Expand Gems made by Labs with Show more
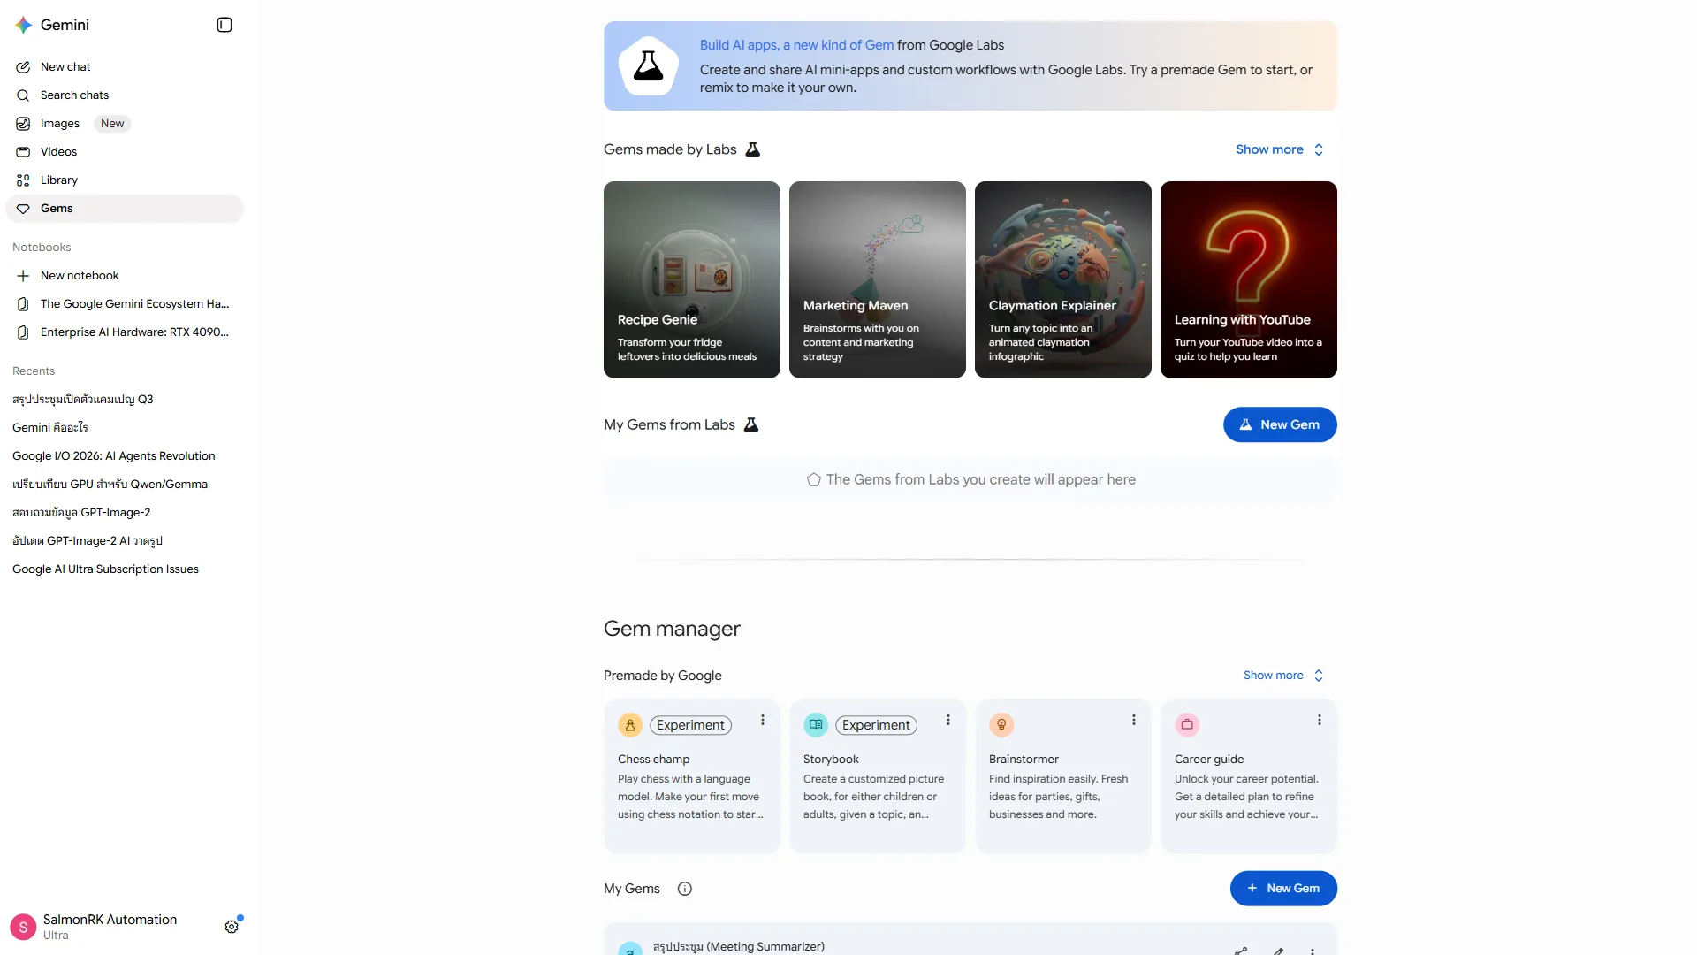Viewport: 1697px width, 955px height. [x=1280, y=149]
